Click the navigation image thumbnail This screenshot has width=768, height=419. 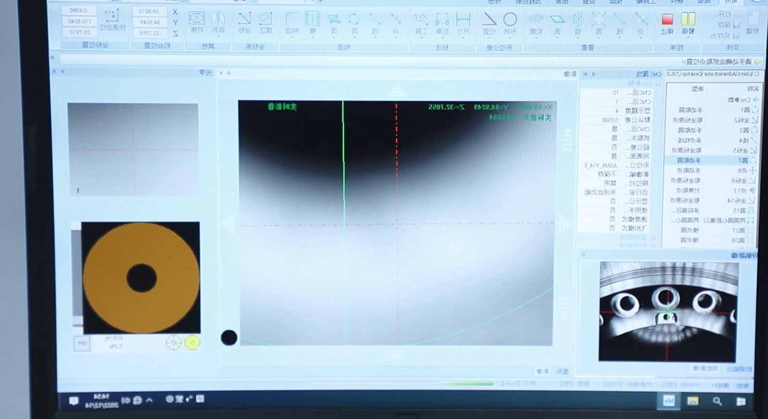668,311
